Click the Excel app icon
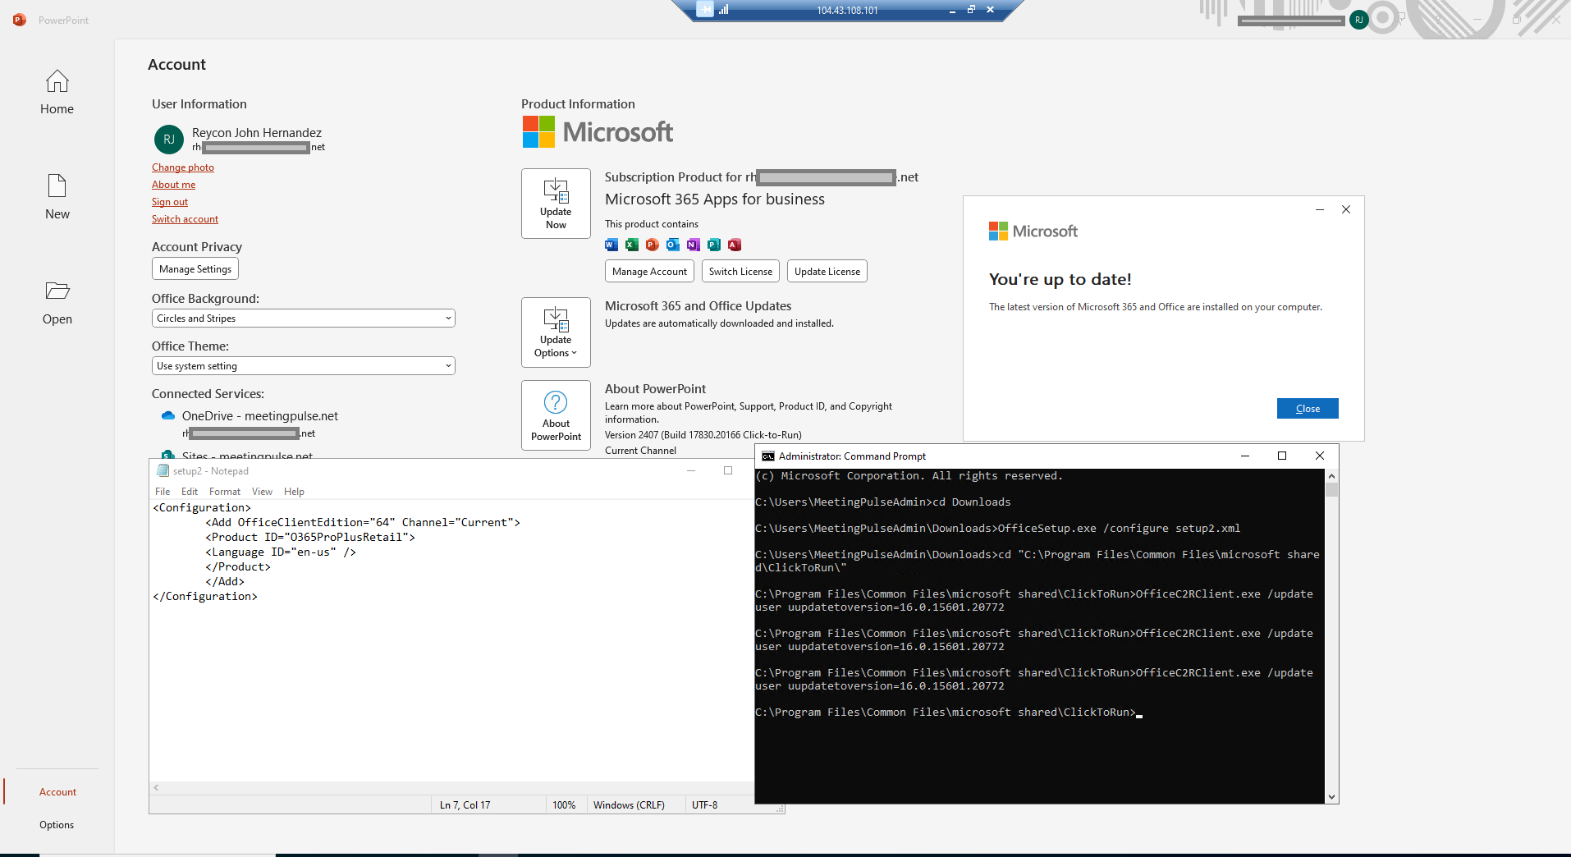Screen dimensions: 1571x857 [632, 245]
